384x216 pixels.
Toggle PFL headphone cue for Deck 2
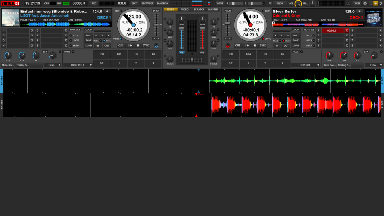click(x=202, y=53)
